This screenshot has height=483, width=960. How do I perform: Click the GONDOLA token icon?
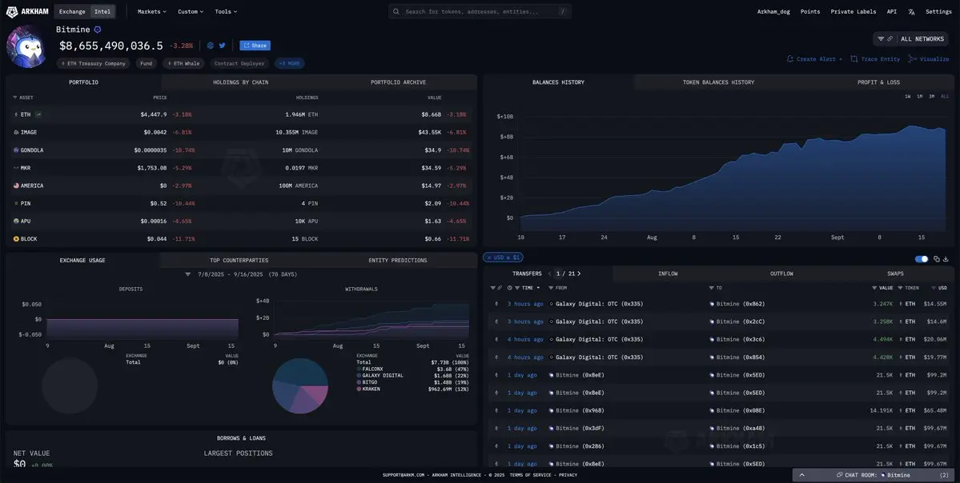tap(16, 150)
